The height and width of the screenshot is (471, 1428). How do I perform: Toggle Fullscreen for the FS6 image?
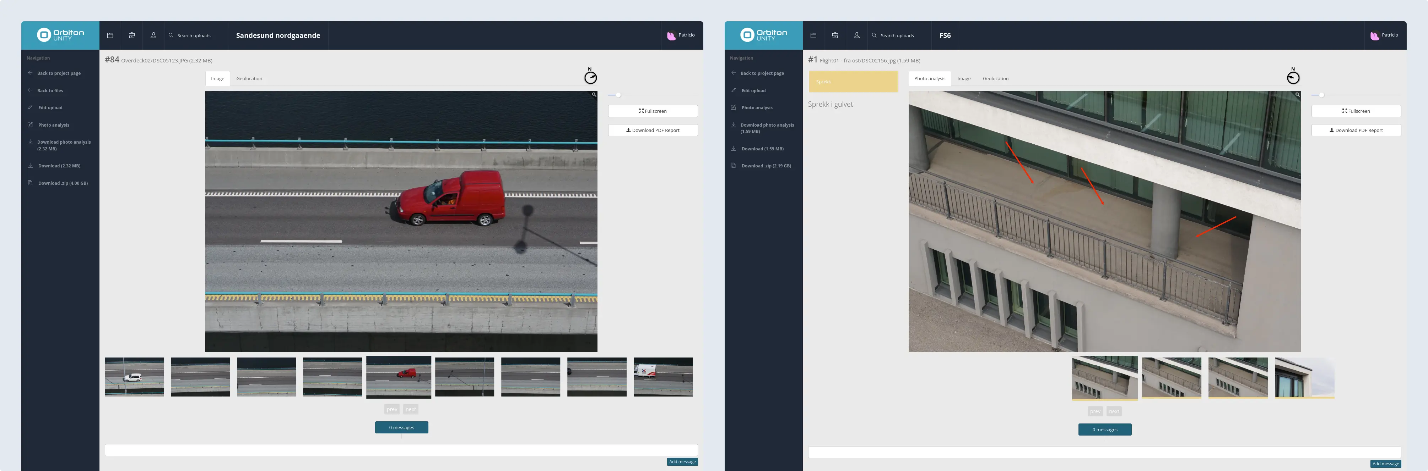pos(1356,111)
